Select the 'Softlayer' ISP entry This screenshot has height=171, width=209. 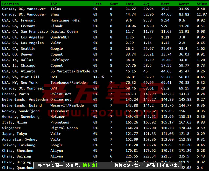60,60
